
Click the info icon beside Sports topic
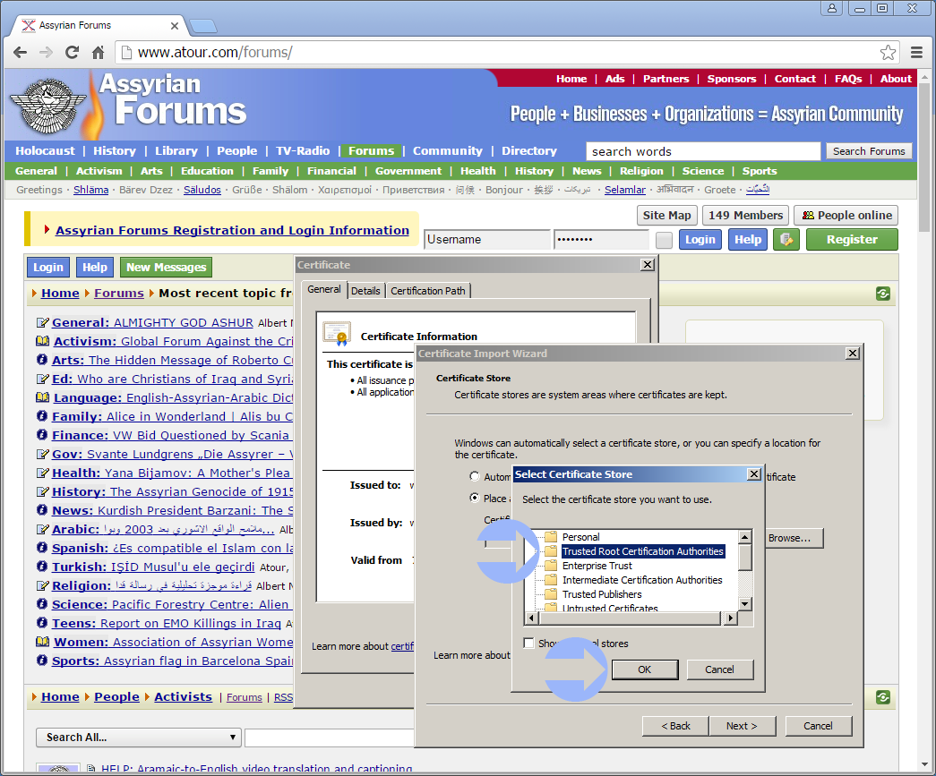point(42,661)
